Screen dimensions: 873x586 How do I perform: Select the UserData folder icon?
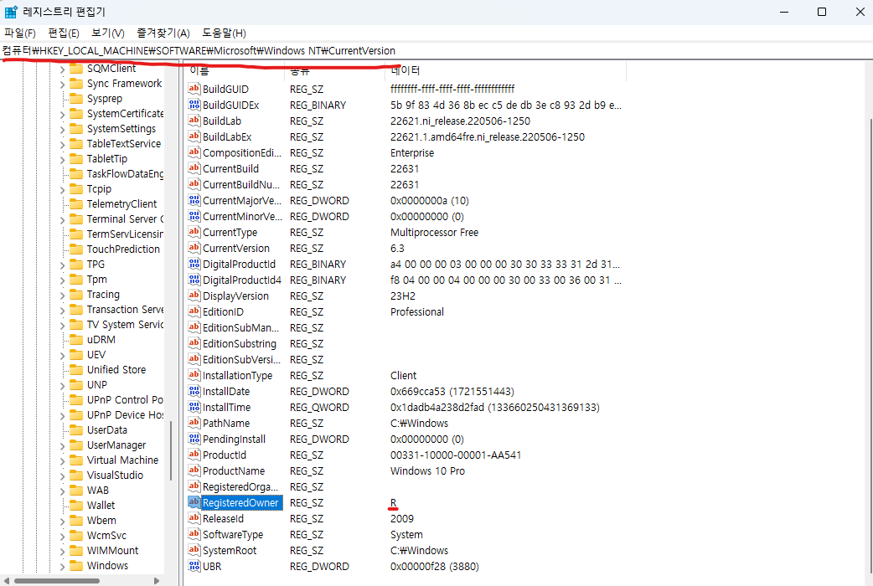pos(76,430)
